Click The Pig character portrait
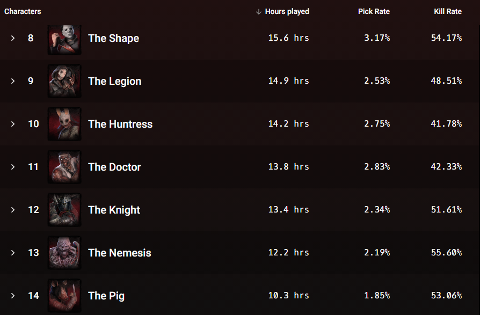The width and height of the screenshot is (480, 315). point(64,296)
